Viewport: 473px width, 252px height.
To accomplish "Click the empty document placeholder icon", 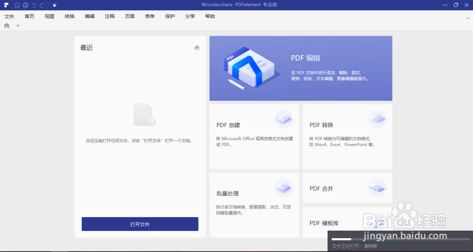I will [145, 114].
